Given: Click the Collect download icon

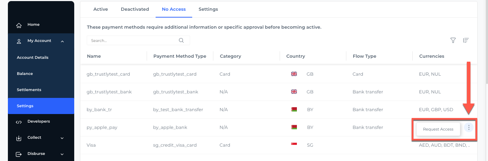Looking at the screenshot, I should [19, 138].
